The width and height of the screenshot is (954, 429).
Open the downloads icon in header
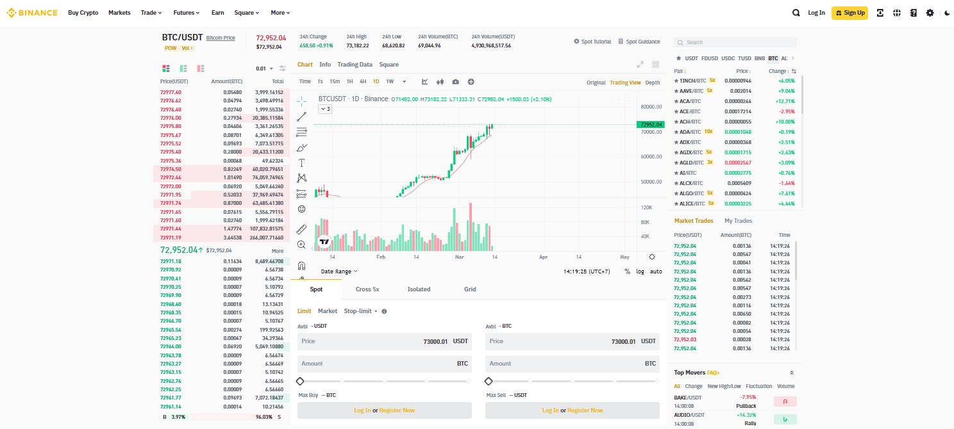coord(880,13)
